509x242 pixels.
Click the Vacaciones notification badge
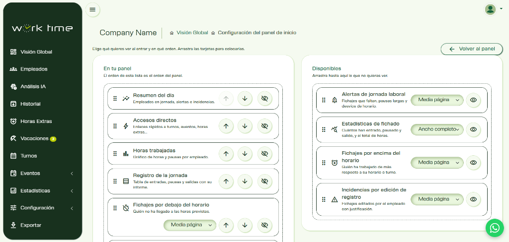(x=53, y=139)
